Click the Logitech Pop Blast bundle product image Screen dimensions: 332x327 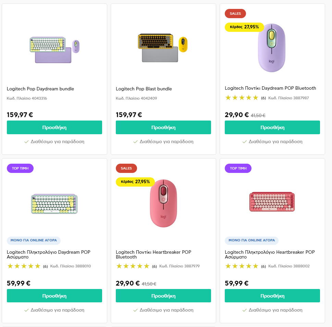(x=163, y=47)
